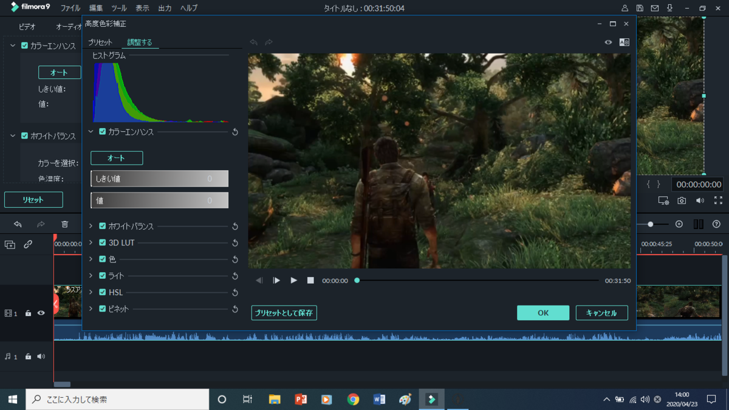Reset the 色 (color) section
The height and width of the screenshot is (410, 729).
(235, 259)
